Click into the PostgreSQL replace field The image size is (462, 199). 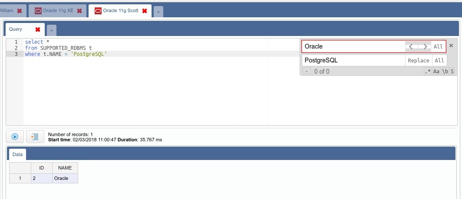coord(353,61)
